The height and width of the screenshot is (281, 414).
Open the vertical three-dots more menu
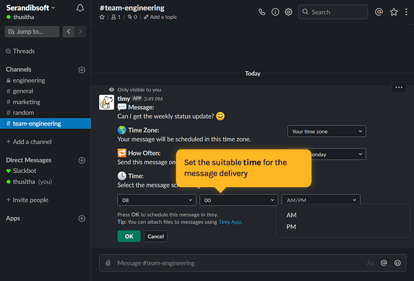[x=406, y=12]
